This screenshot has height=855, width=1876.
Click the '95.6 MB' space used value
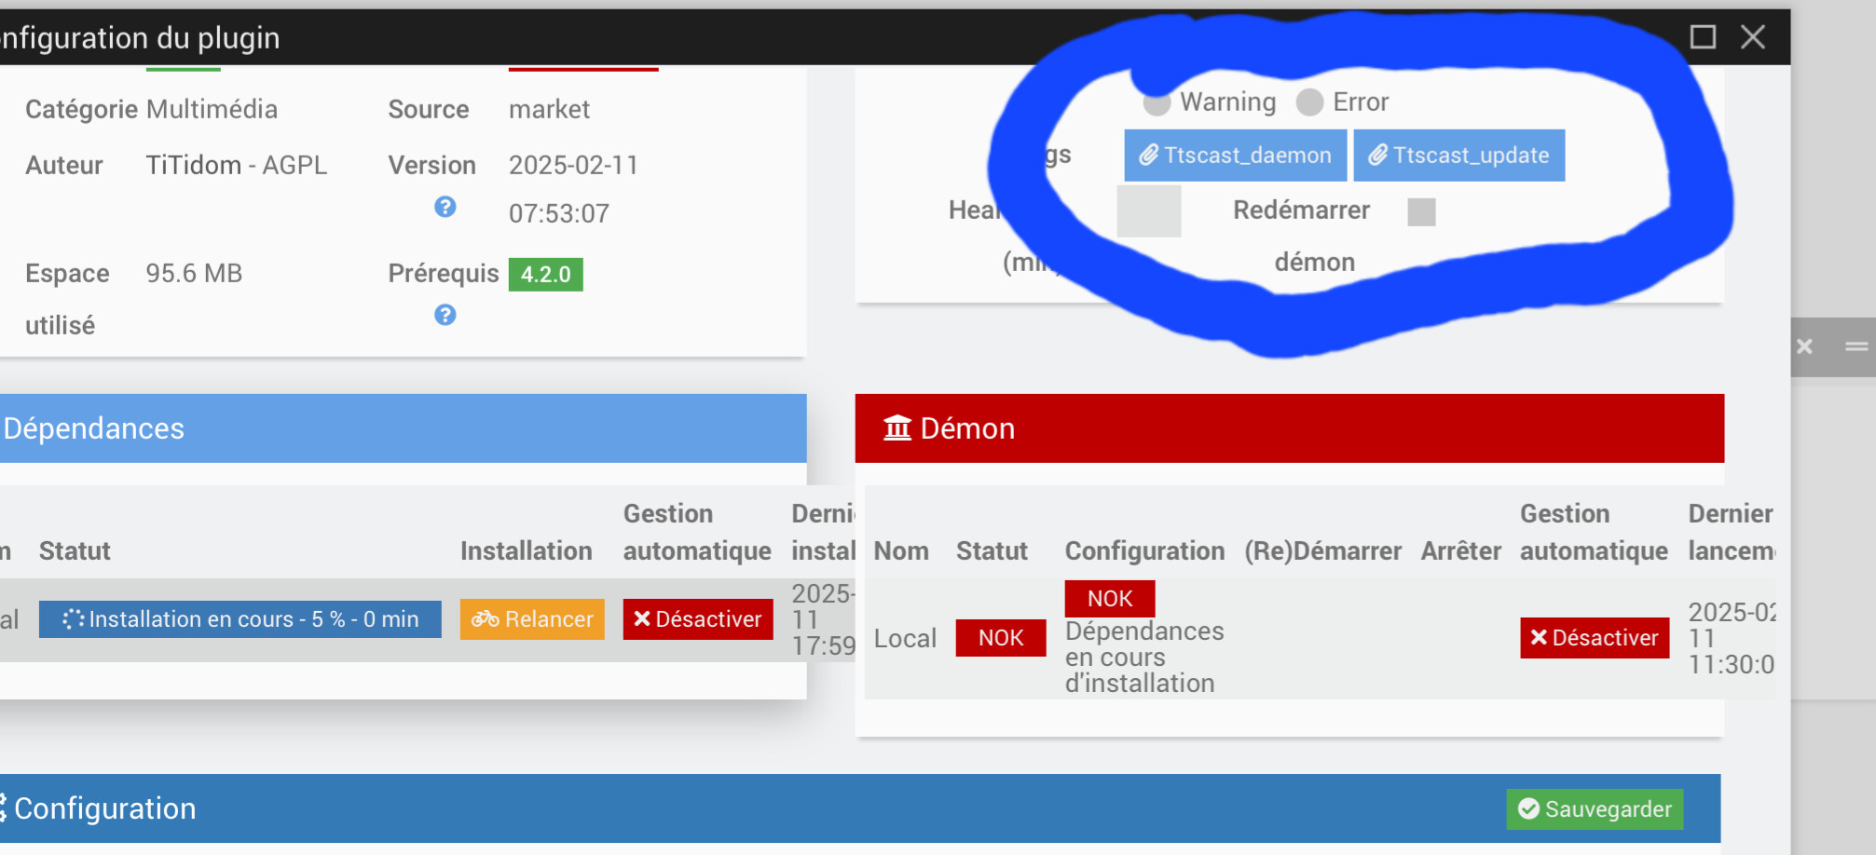194,274
